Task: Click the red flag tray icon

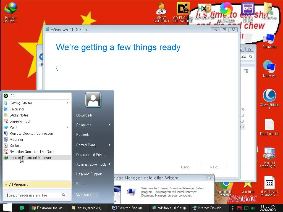Action: (240, 208)
